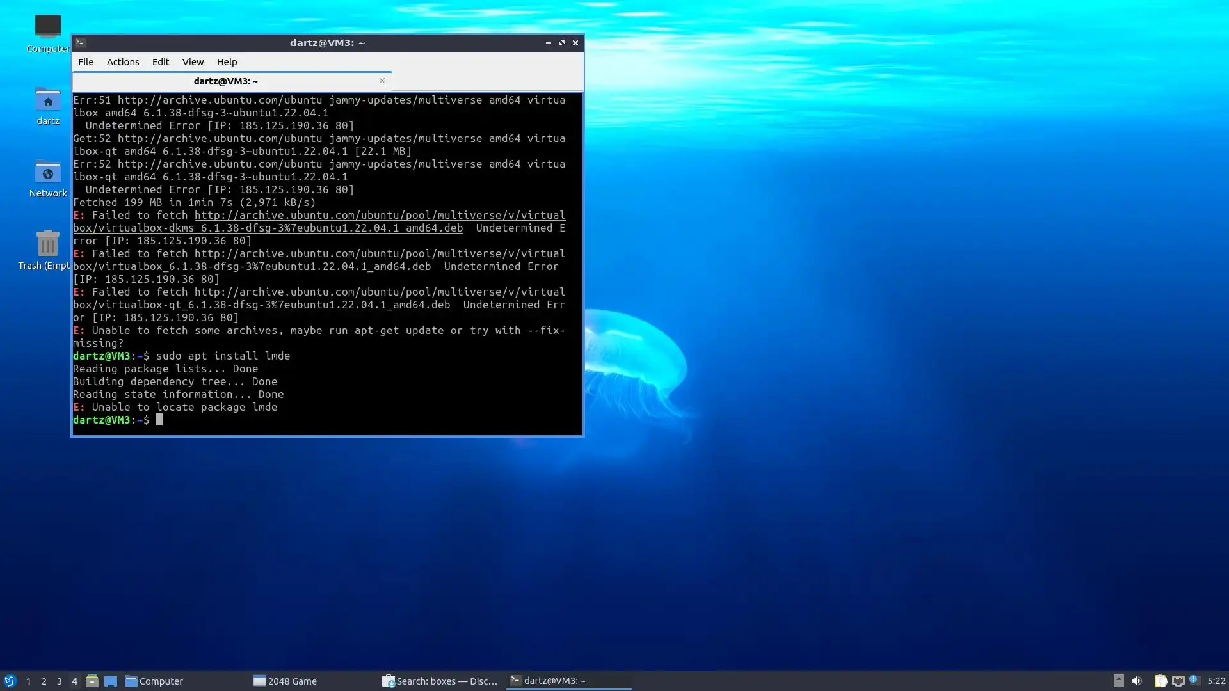Close the dartz@VM3 terminal tab
This screenshot has width=1229, height=691.
point(382,81)
